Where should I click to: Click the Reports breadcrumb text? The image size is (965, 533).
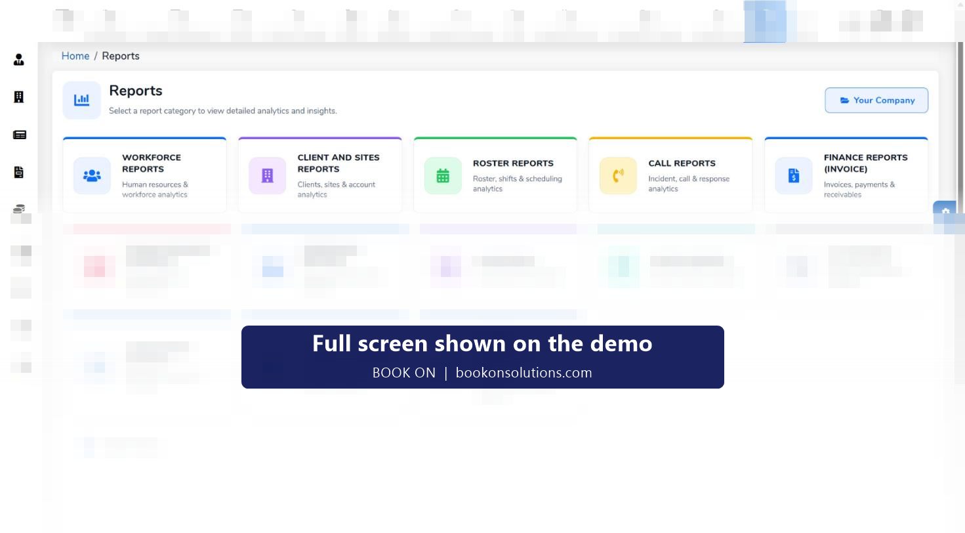pos(121,56)
